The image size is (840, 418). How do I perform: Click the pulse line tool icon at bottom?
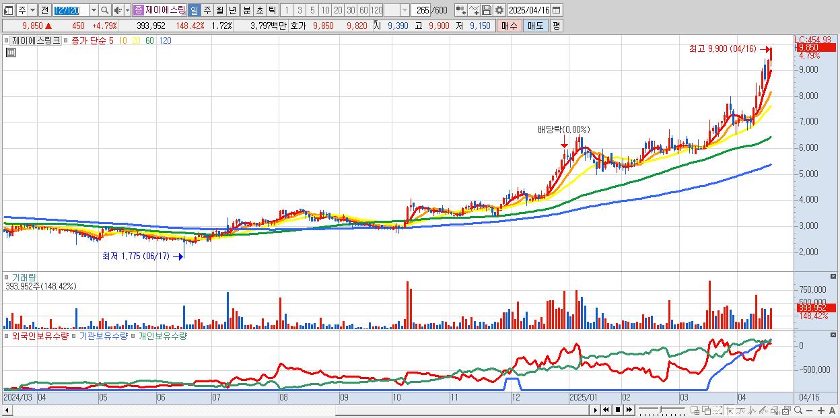pyautogui.click(x=753, y=411)
